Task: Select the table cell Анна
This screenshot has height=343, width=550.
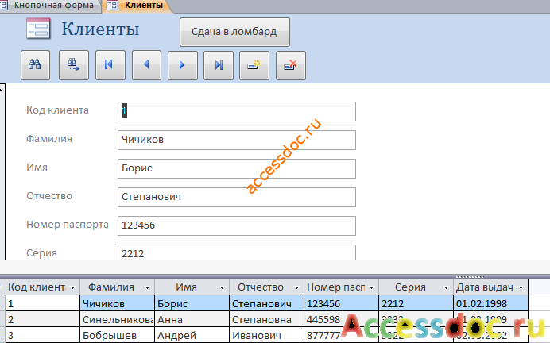Action: pos(192,319)
